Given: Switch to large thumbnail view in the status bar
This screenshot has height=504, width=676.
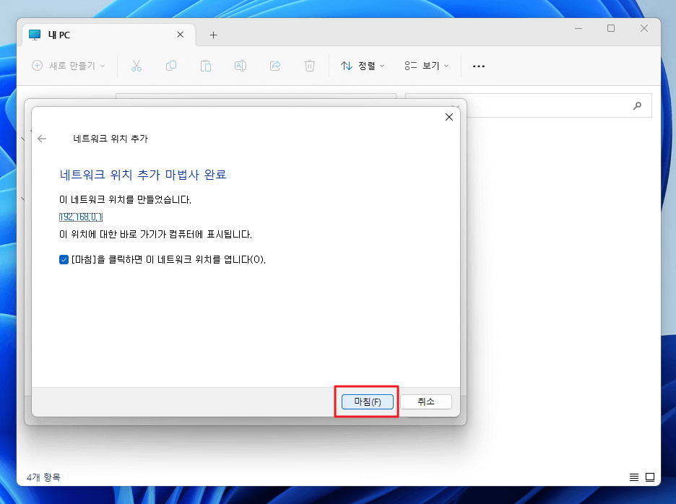Looking at the screenshot, I should (649, 477).
